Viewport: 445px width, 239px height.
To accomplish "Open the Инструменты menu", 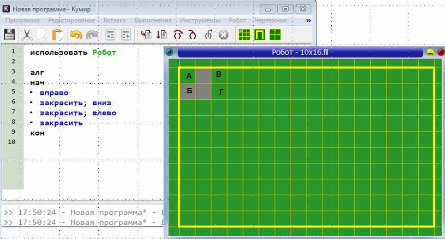I will [x=200, y=21].
